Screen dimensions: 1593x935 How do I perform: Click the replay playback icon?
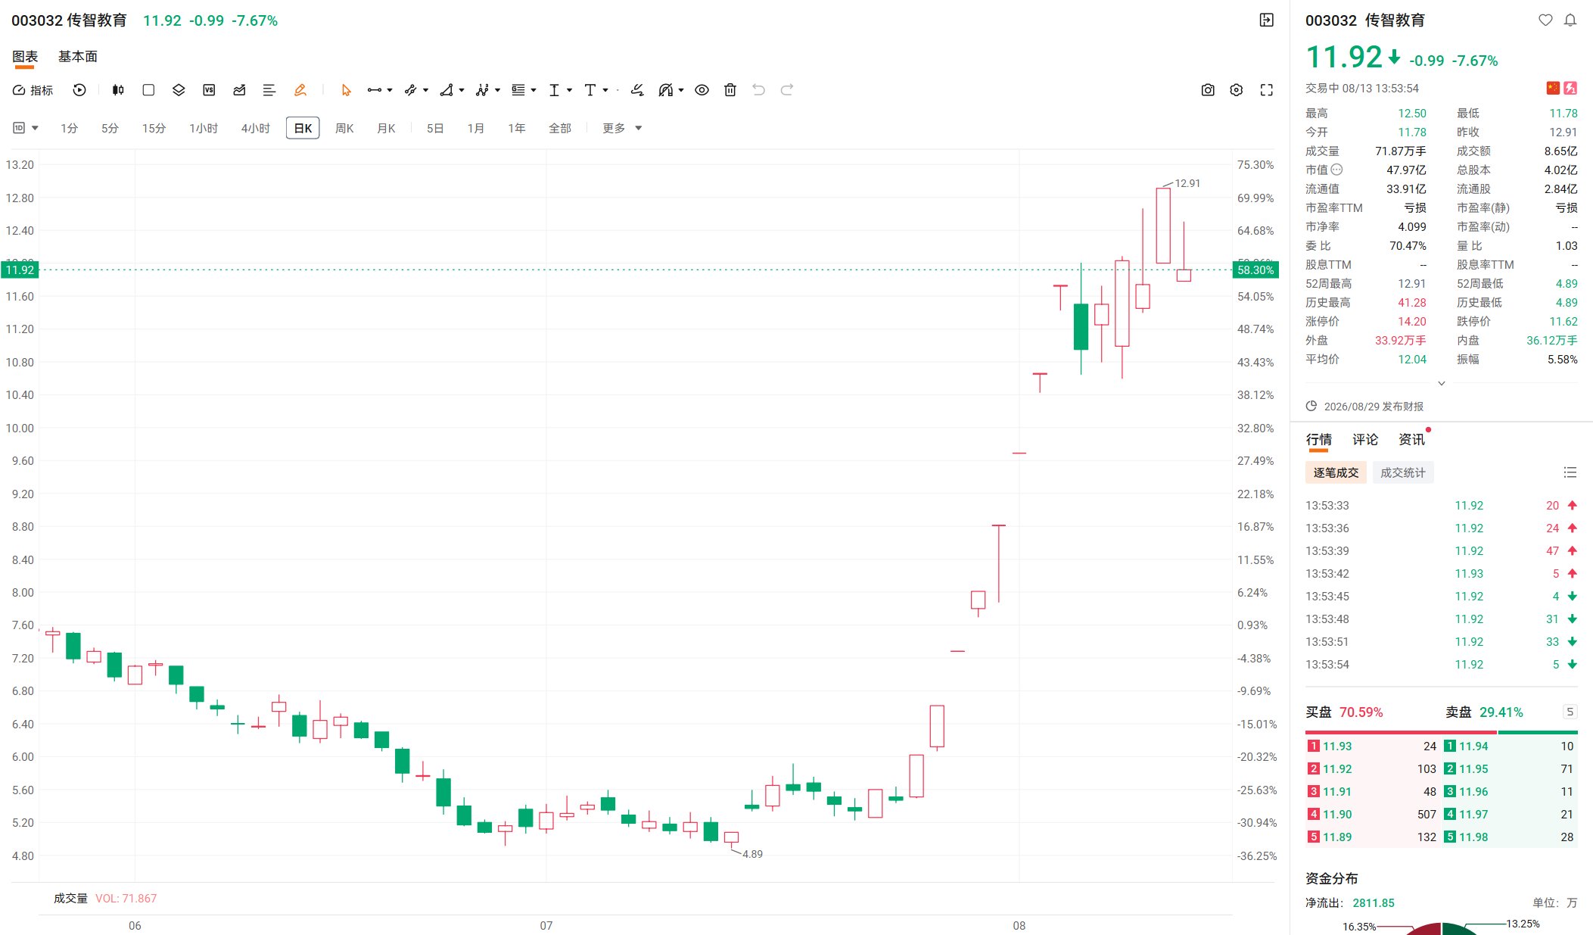tap(79, 90)
